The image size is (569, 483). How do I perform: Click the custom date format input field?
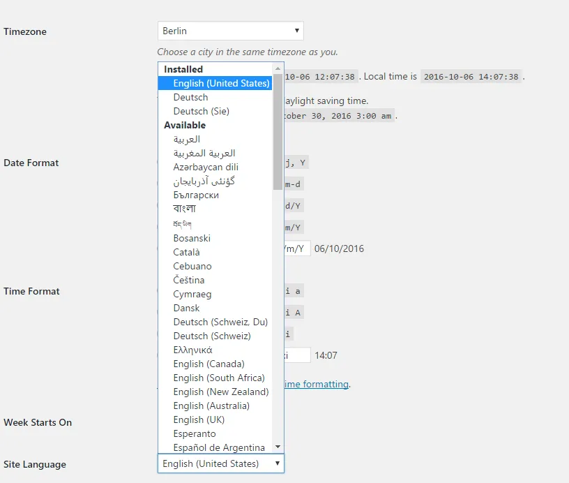297,248
